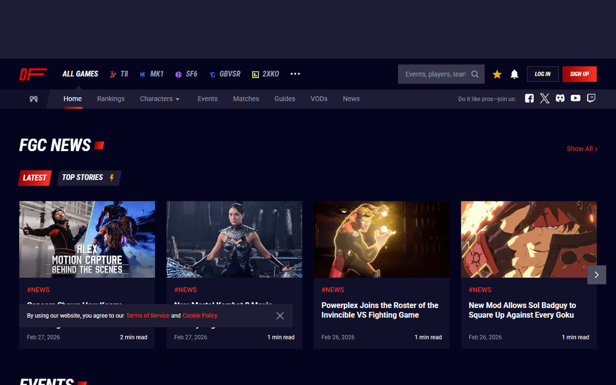
Task: Open the Cookie Policy link
Action: point(200,315)
